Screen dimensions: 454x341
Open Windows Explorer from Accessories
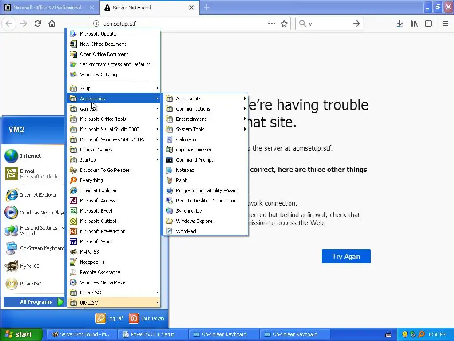coord(205,221)
